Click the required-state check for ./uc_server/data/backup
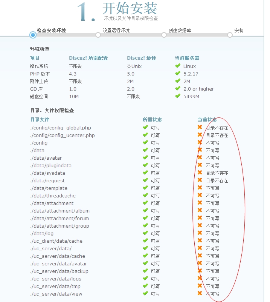270x302 pixels. tap(145, 271)
